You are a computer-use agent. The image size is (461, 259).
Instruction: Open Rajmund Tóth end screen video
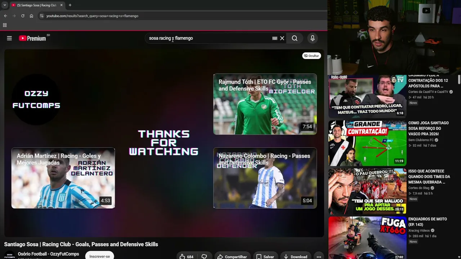265,104
